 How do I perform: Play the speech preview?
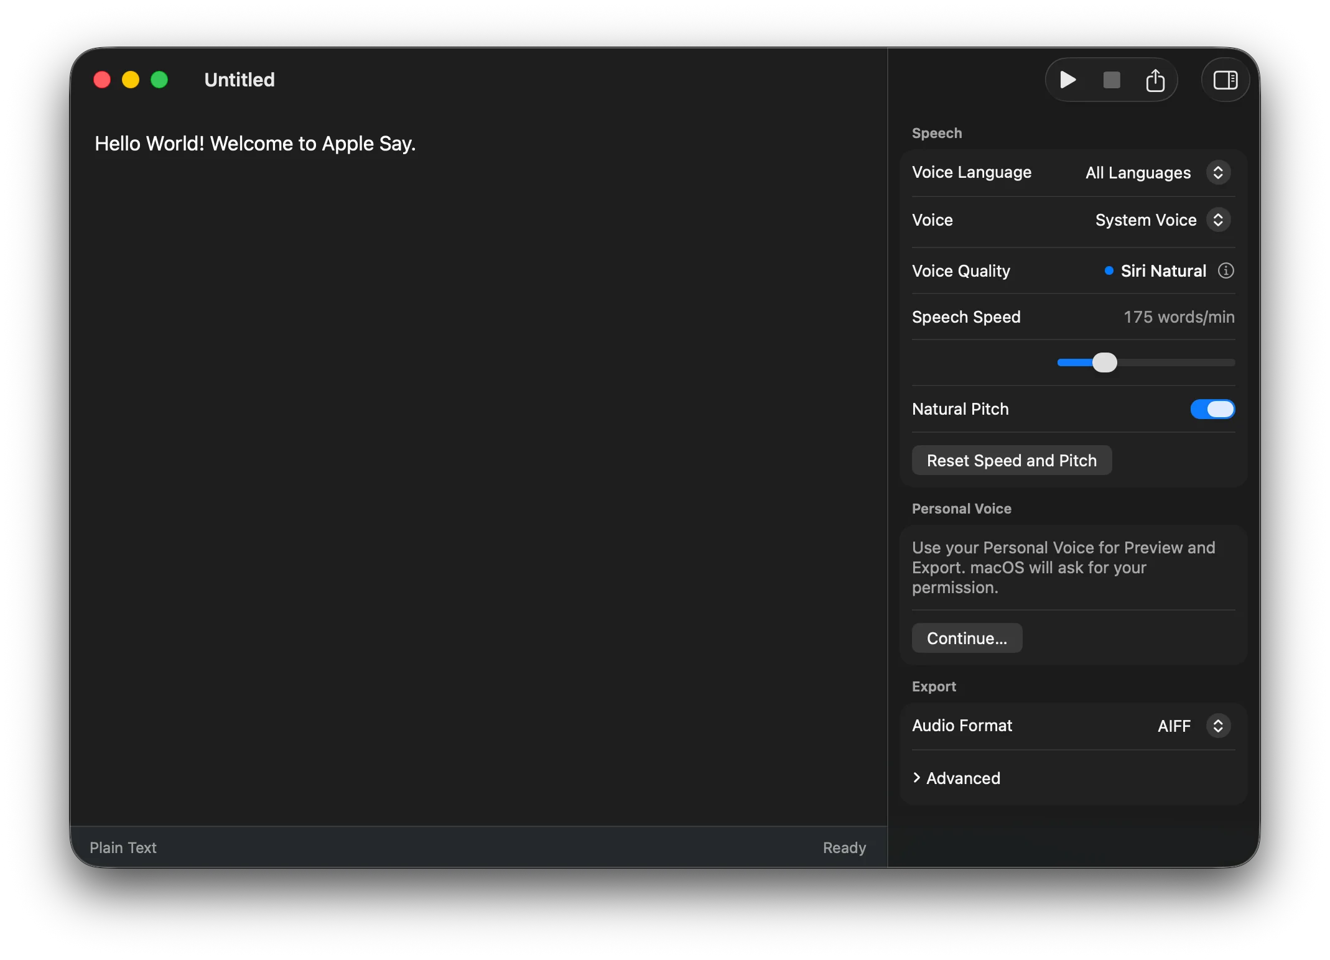point(1067,80)
